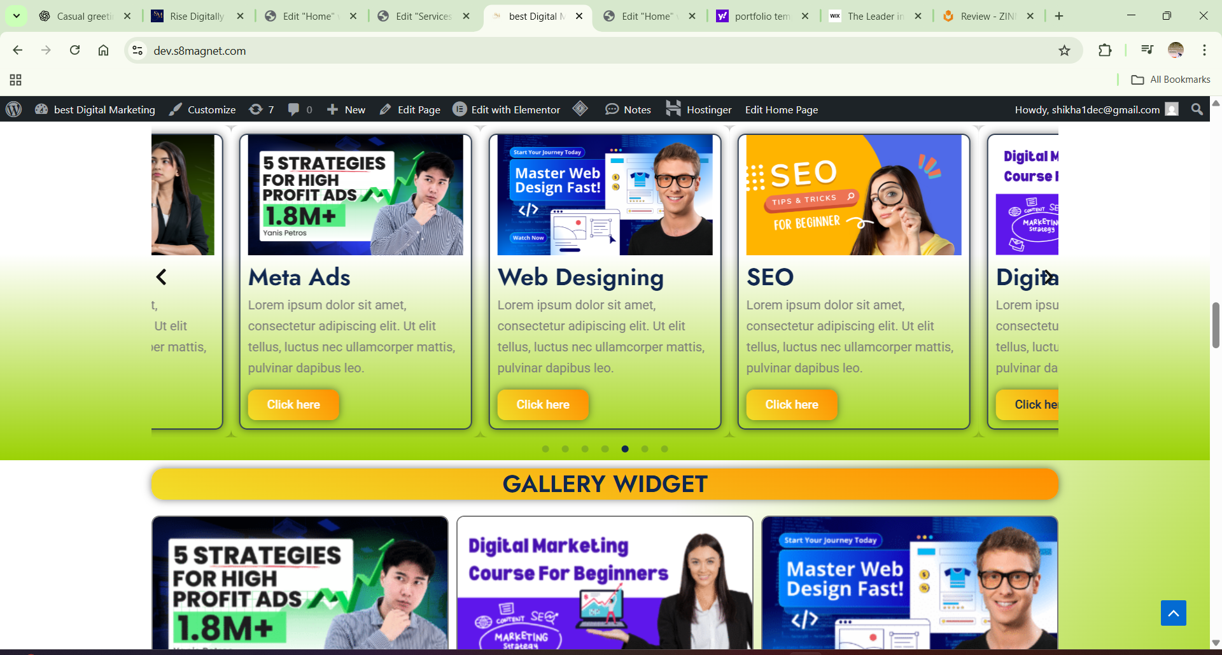Bookmark this page with the star icon
Screen dimensions: 1222x655
pyautogui.click(x=1064, y=50)
